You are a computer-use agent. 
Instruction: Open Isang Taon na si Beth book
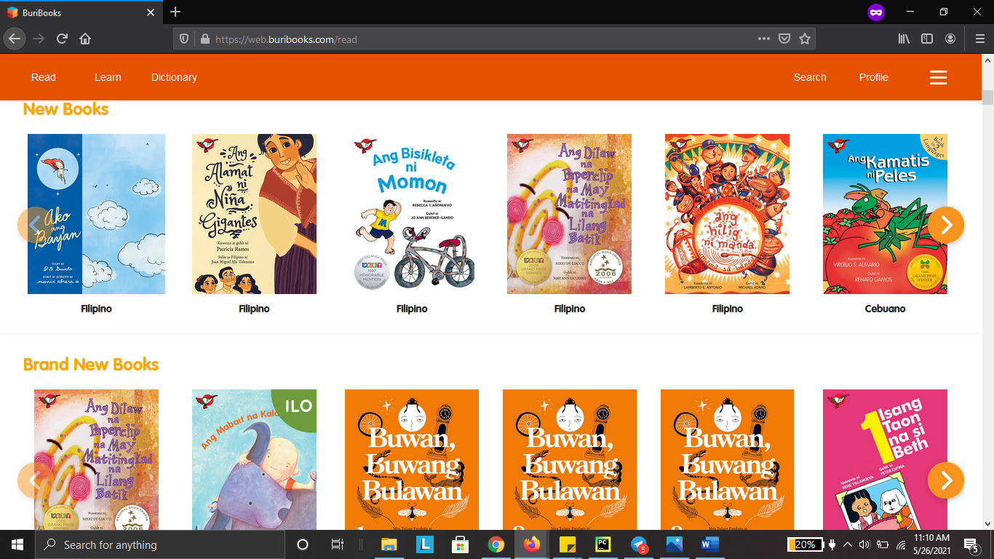pyautogui.click(x=885, y=460)
